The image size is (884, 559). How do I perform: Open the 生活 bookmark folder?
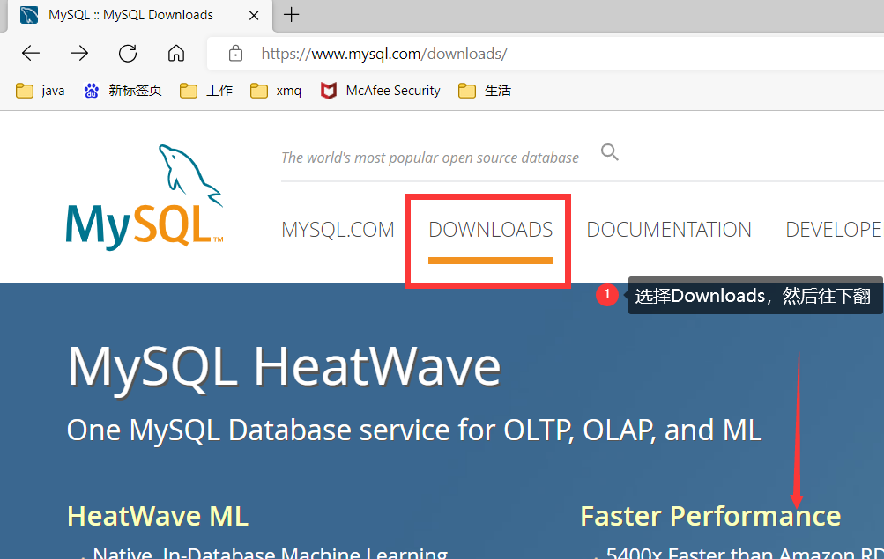[x=485, y=91]
